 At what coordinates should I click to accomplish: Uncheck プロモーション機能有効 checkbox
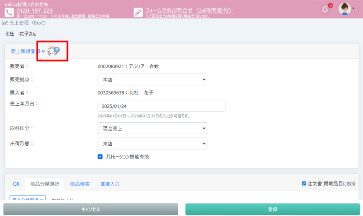click(100, 157)
